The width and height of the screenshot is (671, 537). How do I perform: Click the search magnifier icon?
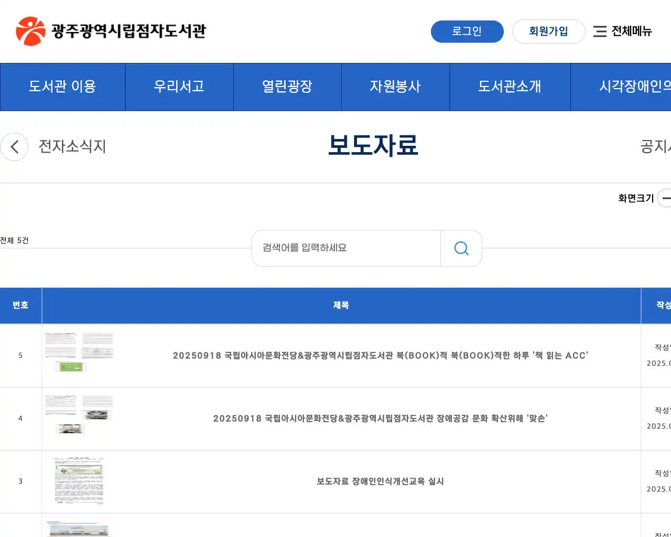pyautogui.click(x=461, y=248)
